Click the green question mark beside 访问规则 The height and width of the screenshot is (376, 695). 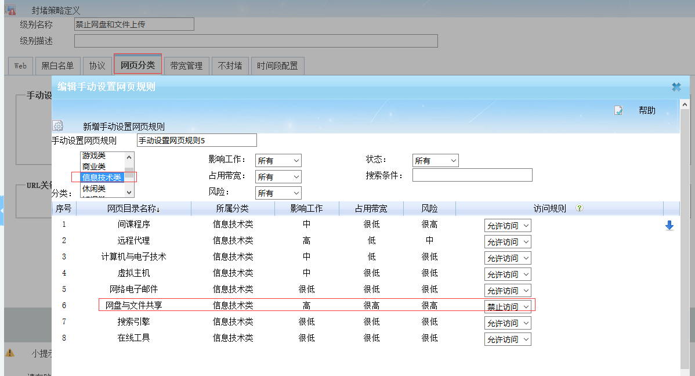coord(579,208)
